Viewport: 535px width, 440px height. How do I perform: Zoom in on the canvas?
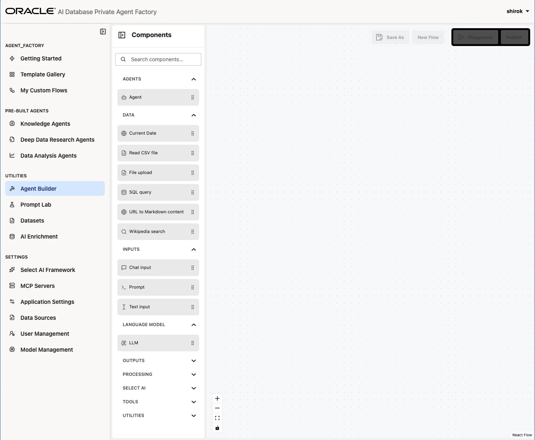pyautogui.click(x=217, y=398)
